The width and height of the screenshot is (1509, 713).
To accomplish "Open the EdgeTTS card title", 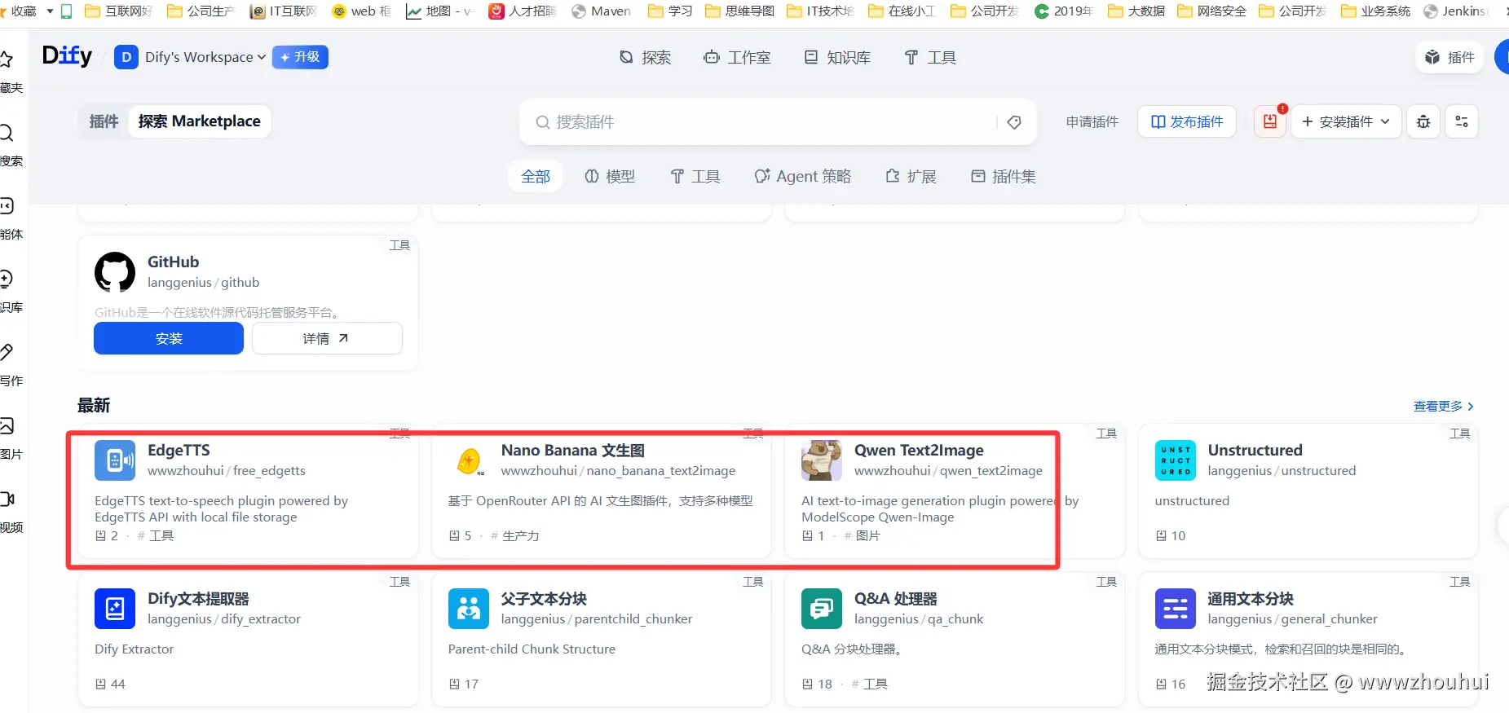I will pyautogui.click(x=179, y=451).
